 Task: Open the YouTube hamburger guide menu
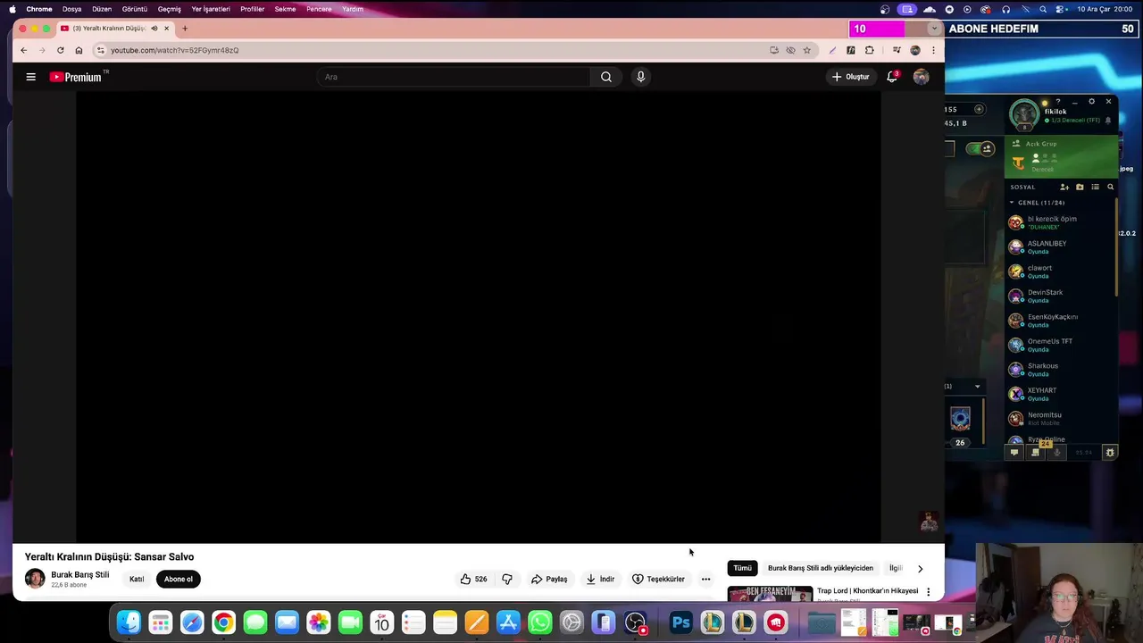pos(30,77)
